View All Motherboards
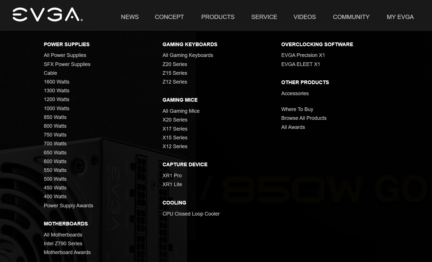This screenshot has width=432, height=262. tap(63, 235)
